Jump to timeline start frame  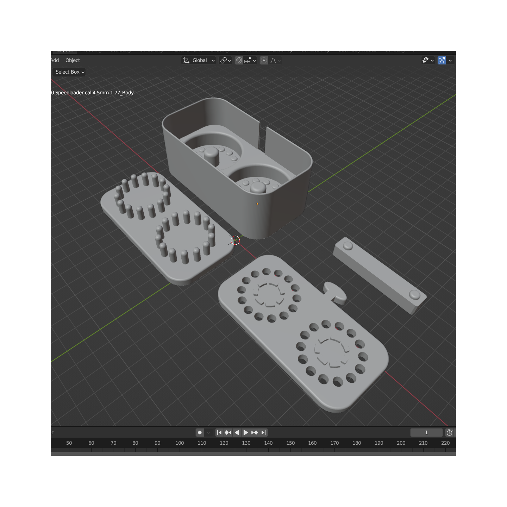coord(219,432)
